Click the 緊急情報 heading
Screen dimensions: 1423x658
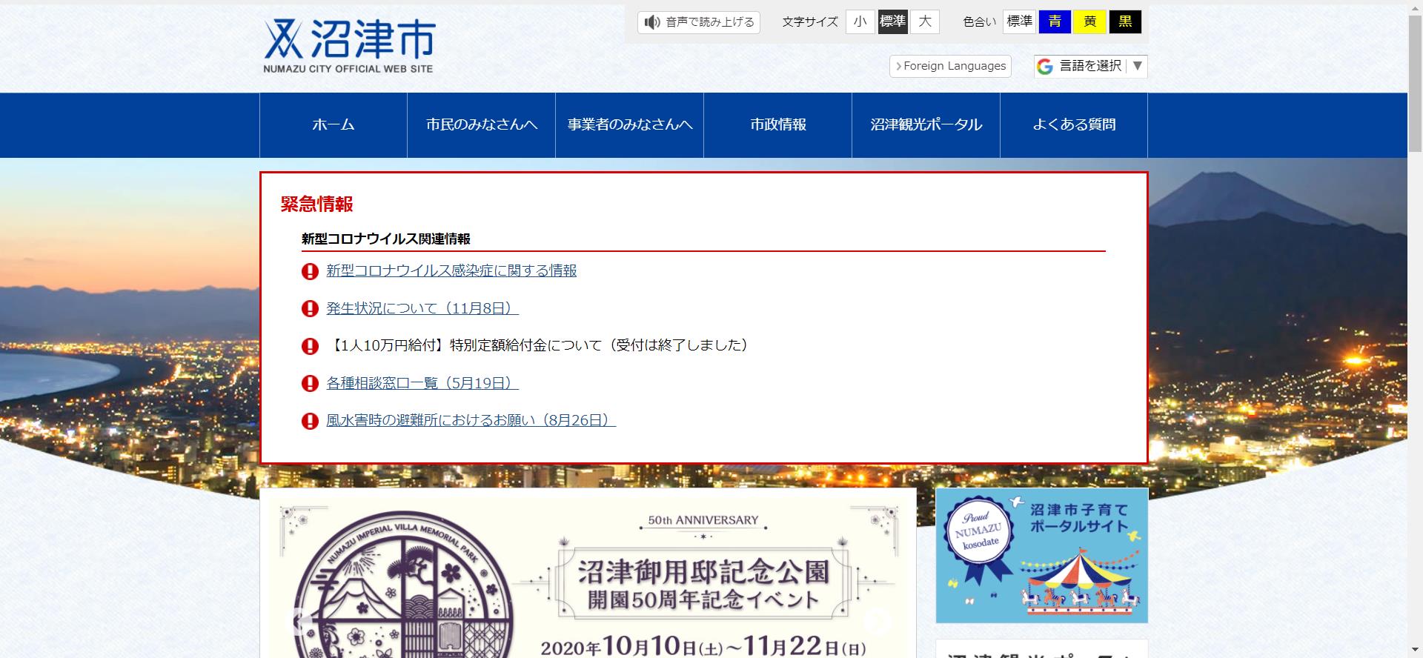pos(316,204)
